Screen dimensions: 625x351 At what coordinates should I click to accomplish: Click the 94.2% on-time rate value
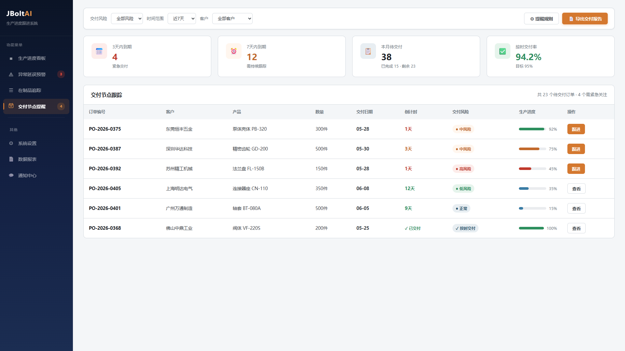528,57
